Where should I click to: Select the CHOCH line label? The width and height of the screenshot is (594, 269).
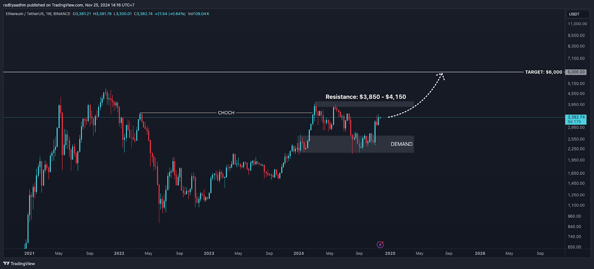[x=226, y=113]
